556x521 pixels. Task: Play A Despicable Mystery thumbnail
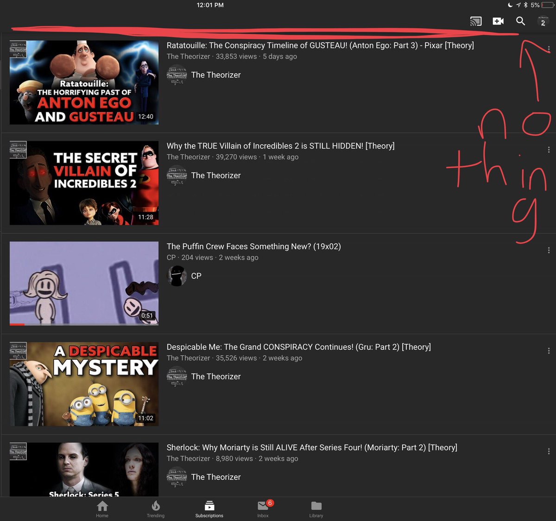point(84,384)
